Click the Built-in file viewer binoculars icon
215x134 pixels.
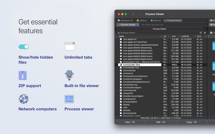pyautogui.click(x=69, y=75)
